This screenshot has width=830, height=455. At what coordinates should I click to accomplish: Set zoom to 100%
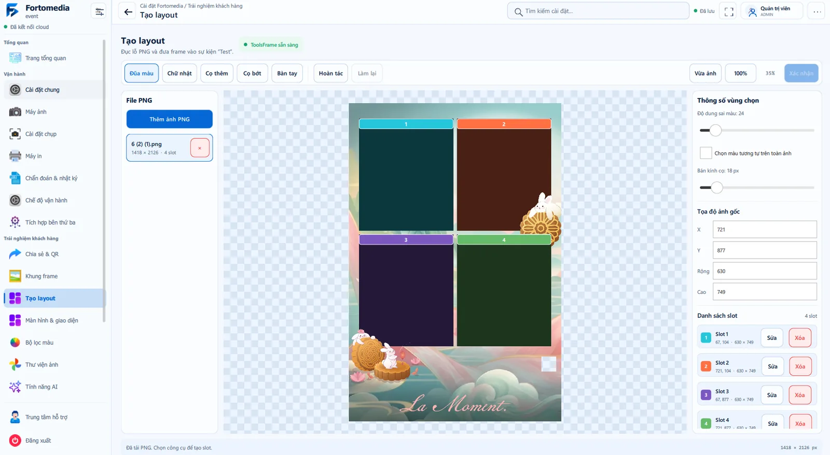coord(741,73)
